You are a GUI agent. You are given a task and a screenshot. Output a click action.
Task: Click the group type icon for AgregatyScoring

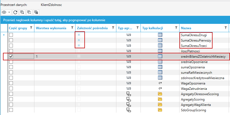129,99
